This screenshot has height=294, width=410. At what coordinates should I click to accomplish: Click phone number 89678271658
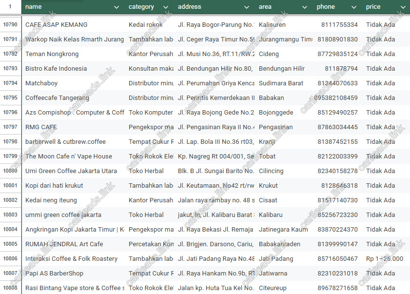(x=337, y=288)
